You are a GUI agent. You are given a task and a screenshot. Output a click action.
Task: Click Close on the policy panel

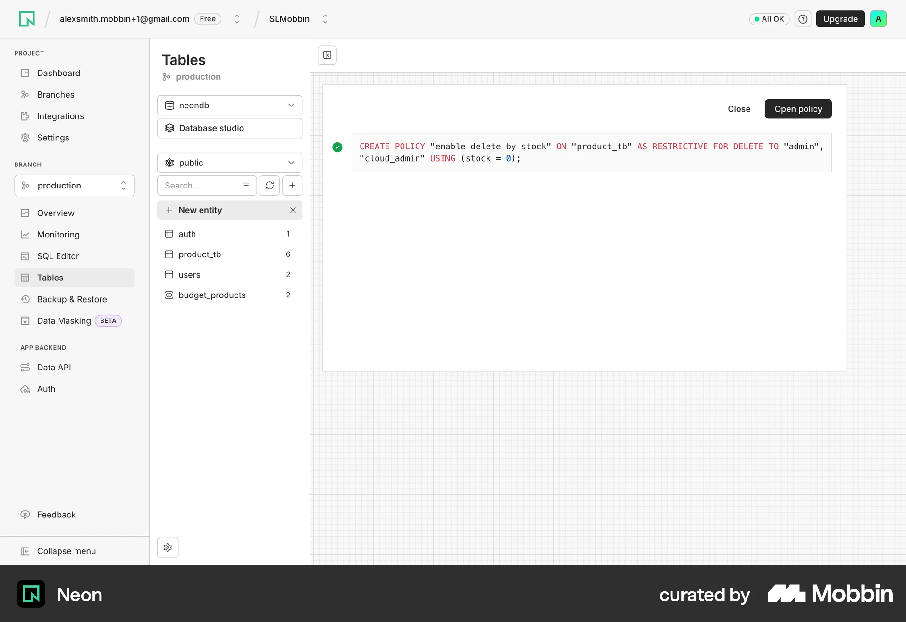739,109
